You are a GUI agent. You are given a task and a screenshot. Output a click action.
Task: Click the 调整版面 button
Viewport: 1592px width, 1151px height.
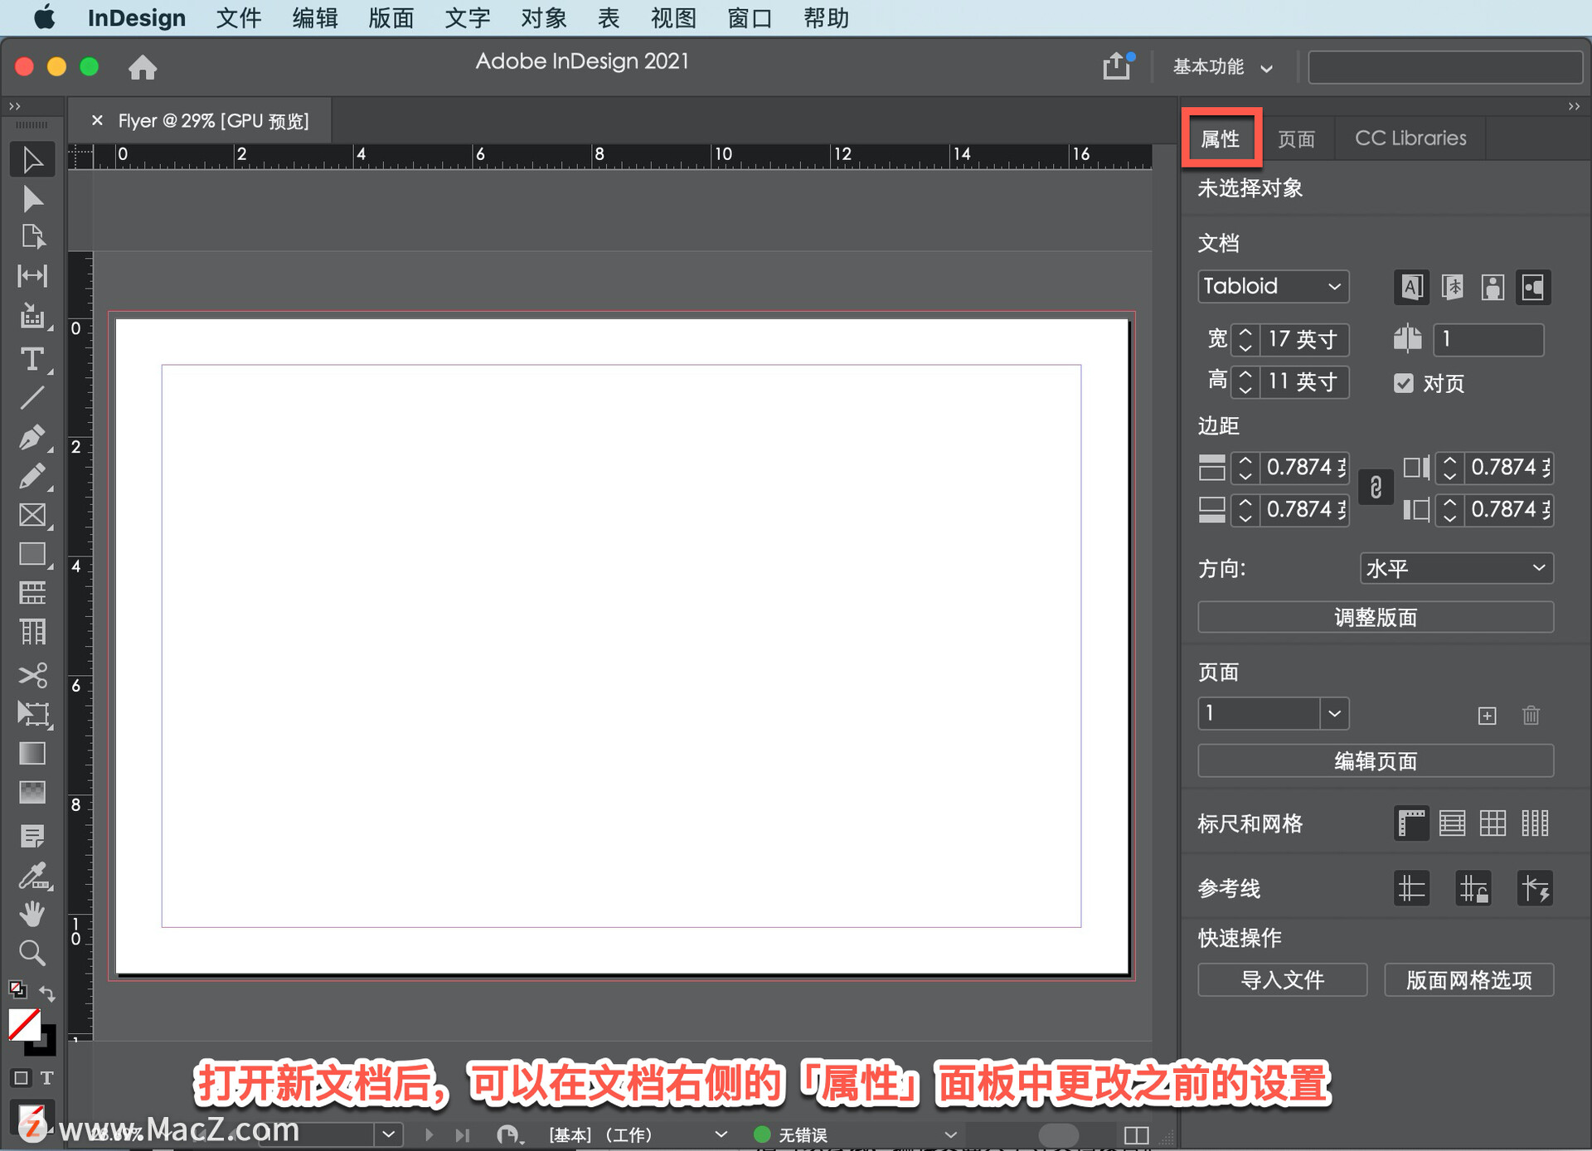[1375, 618]
